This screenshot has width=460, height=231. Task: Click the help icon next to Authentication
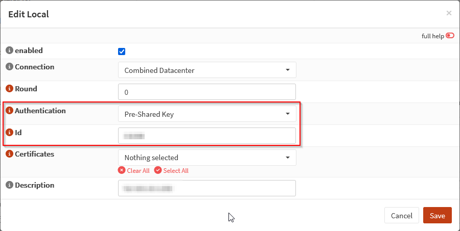(x=9, y=111)
